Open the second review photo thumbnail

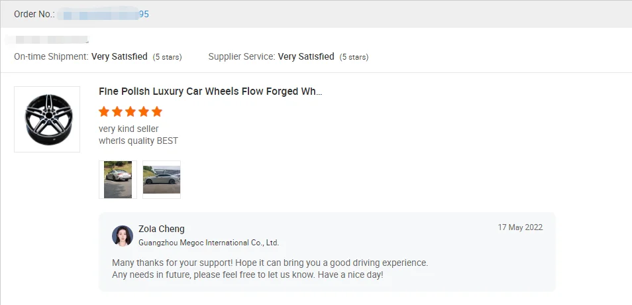coord(162,180)
